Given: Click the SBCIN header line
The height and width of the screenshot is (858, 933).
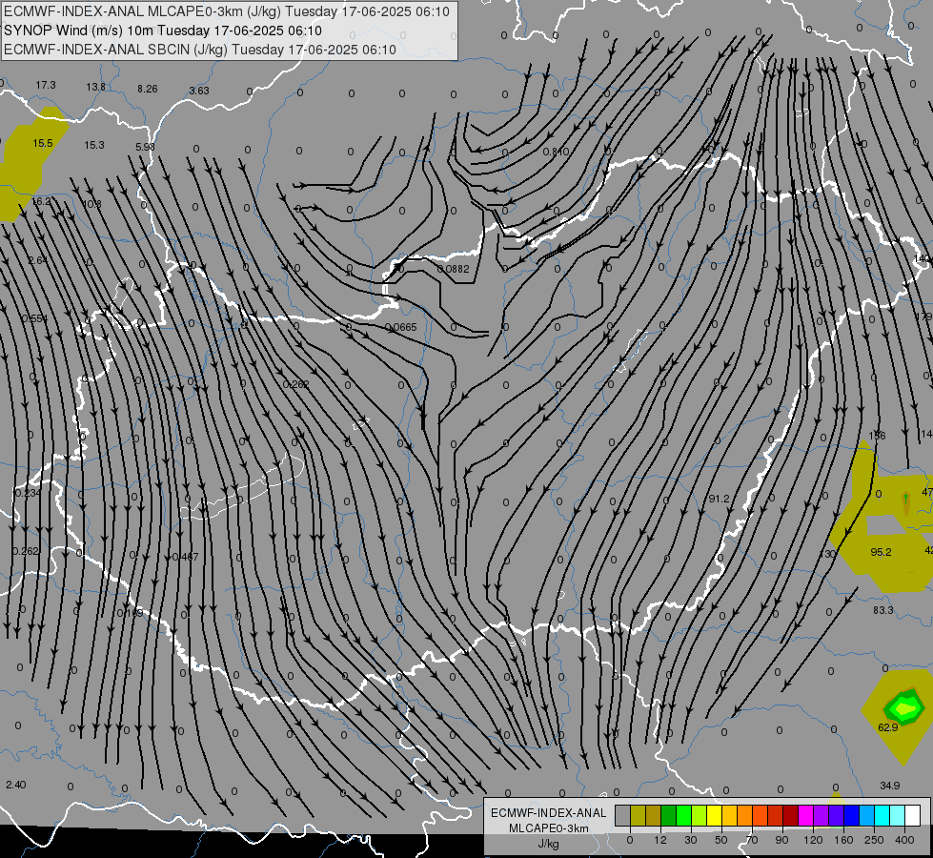Looking at the screenshot, I should 200,50.
